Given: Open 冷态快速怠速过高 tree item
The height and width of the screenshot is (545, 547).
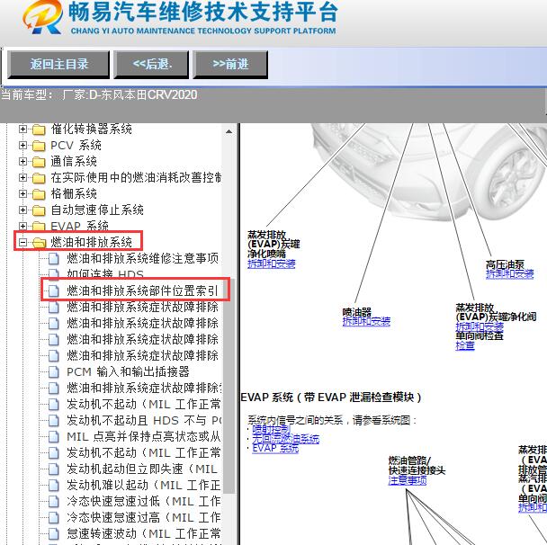Looking at the screenshot, I should (144, 517).
